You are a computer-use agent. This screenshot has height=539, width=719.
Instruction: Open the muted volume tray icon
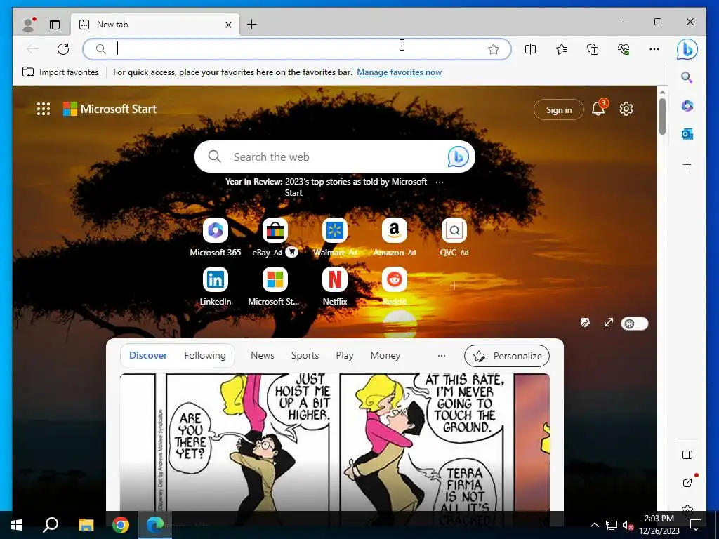coord(628,525)
